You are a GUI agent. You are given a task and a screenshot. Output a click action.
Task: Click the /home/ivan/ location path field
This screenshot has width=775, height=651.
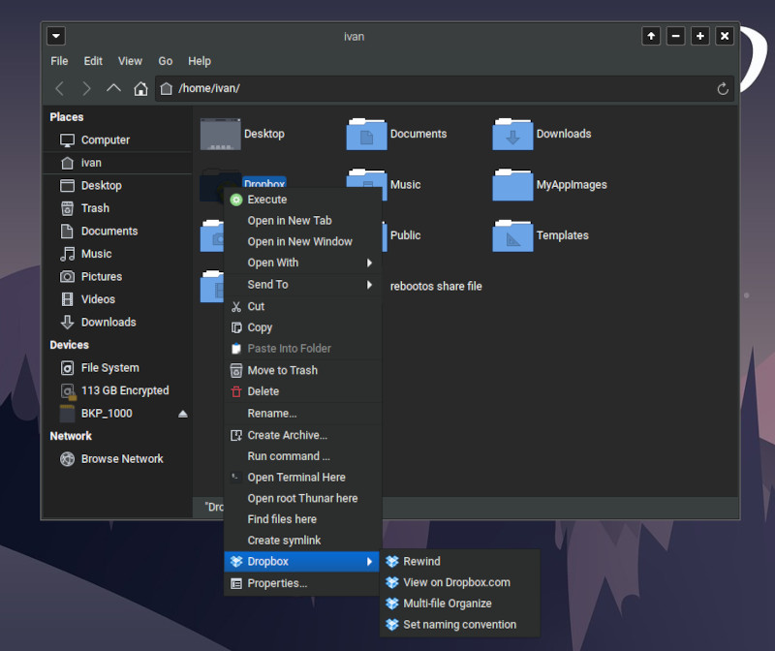(x=445, y=88)
